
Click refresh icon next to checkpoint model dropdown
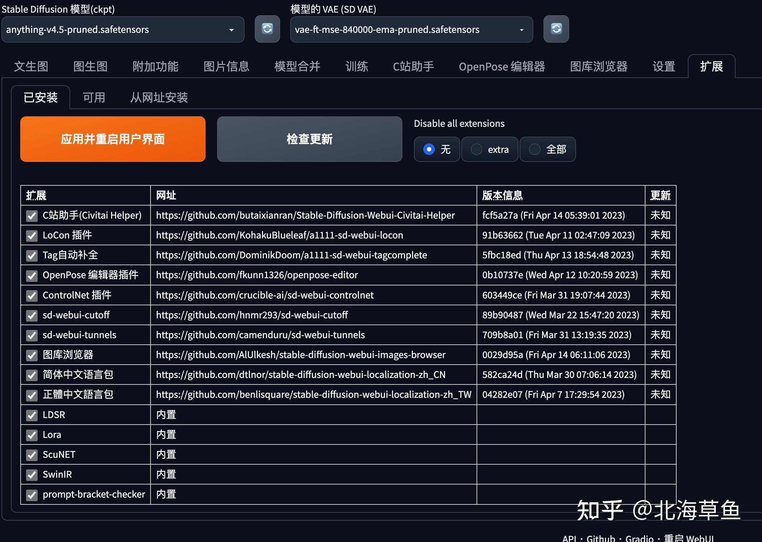pyautogui.click(x=267, y=29)
